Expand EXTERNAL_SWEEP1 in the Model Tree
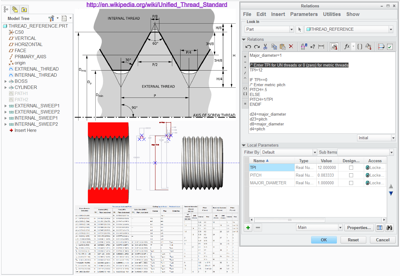This screenshot has height=276, width=400. pyautogui.click(x=6, y=106)
